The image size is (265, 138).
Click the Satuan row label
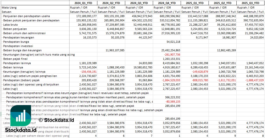pyautogui.click(x=7, y=12)
